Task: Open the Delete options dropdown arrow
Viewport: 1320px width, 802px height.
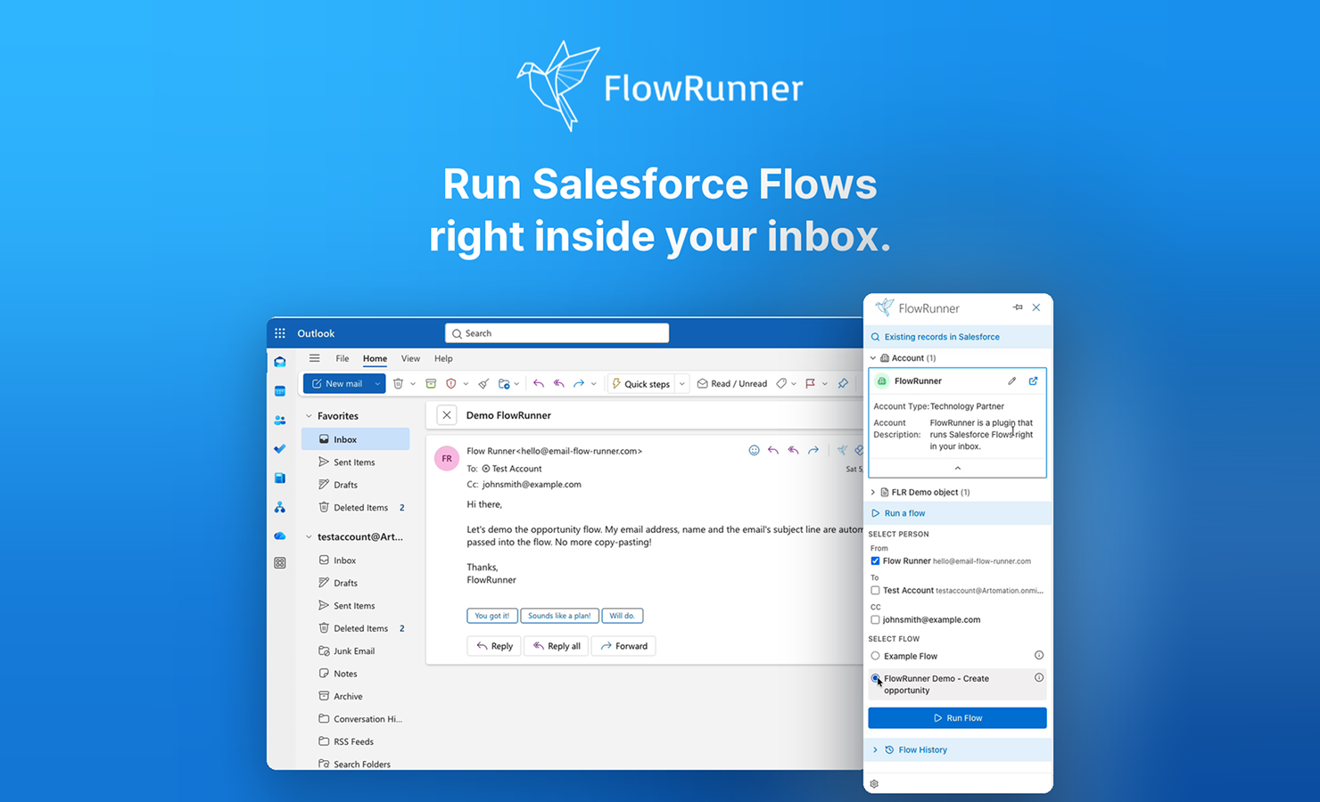Action: click(x=413, y=384)
